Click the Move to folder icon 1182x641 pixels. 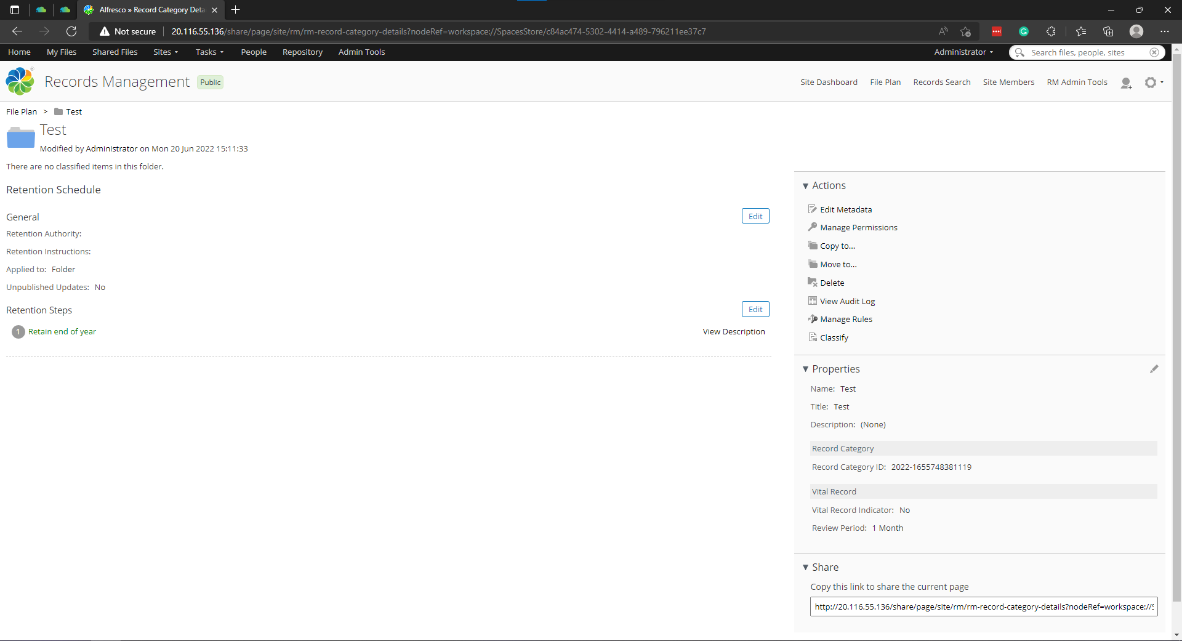coord(813,264)
